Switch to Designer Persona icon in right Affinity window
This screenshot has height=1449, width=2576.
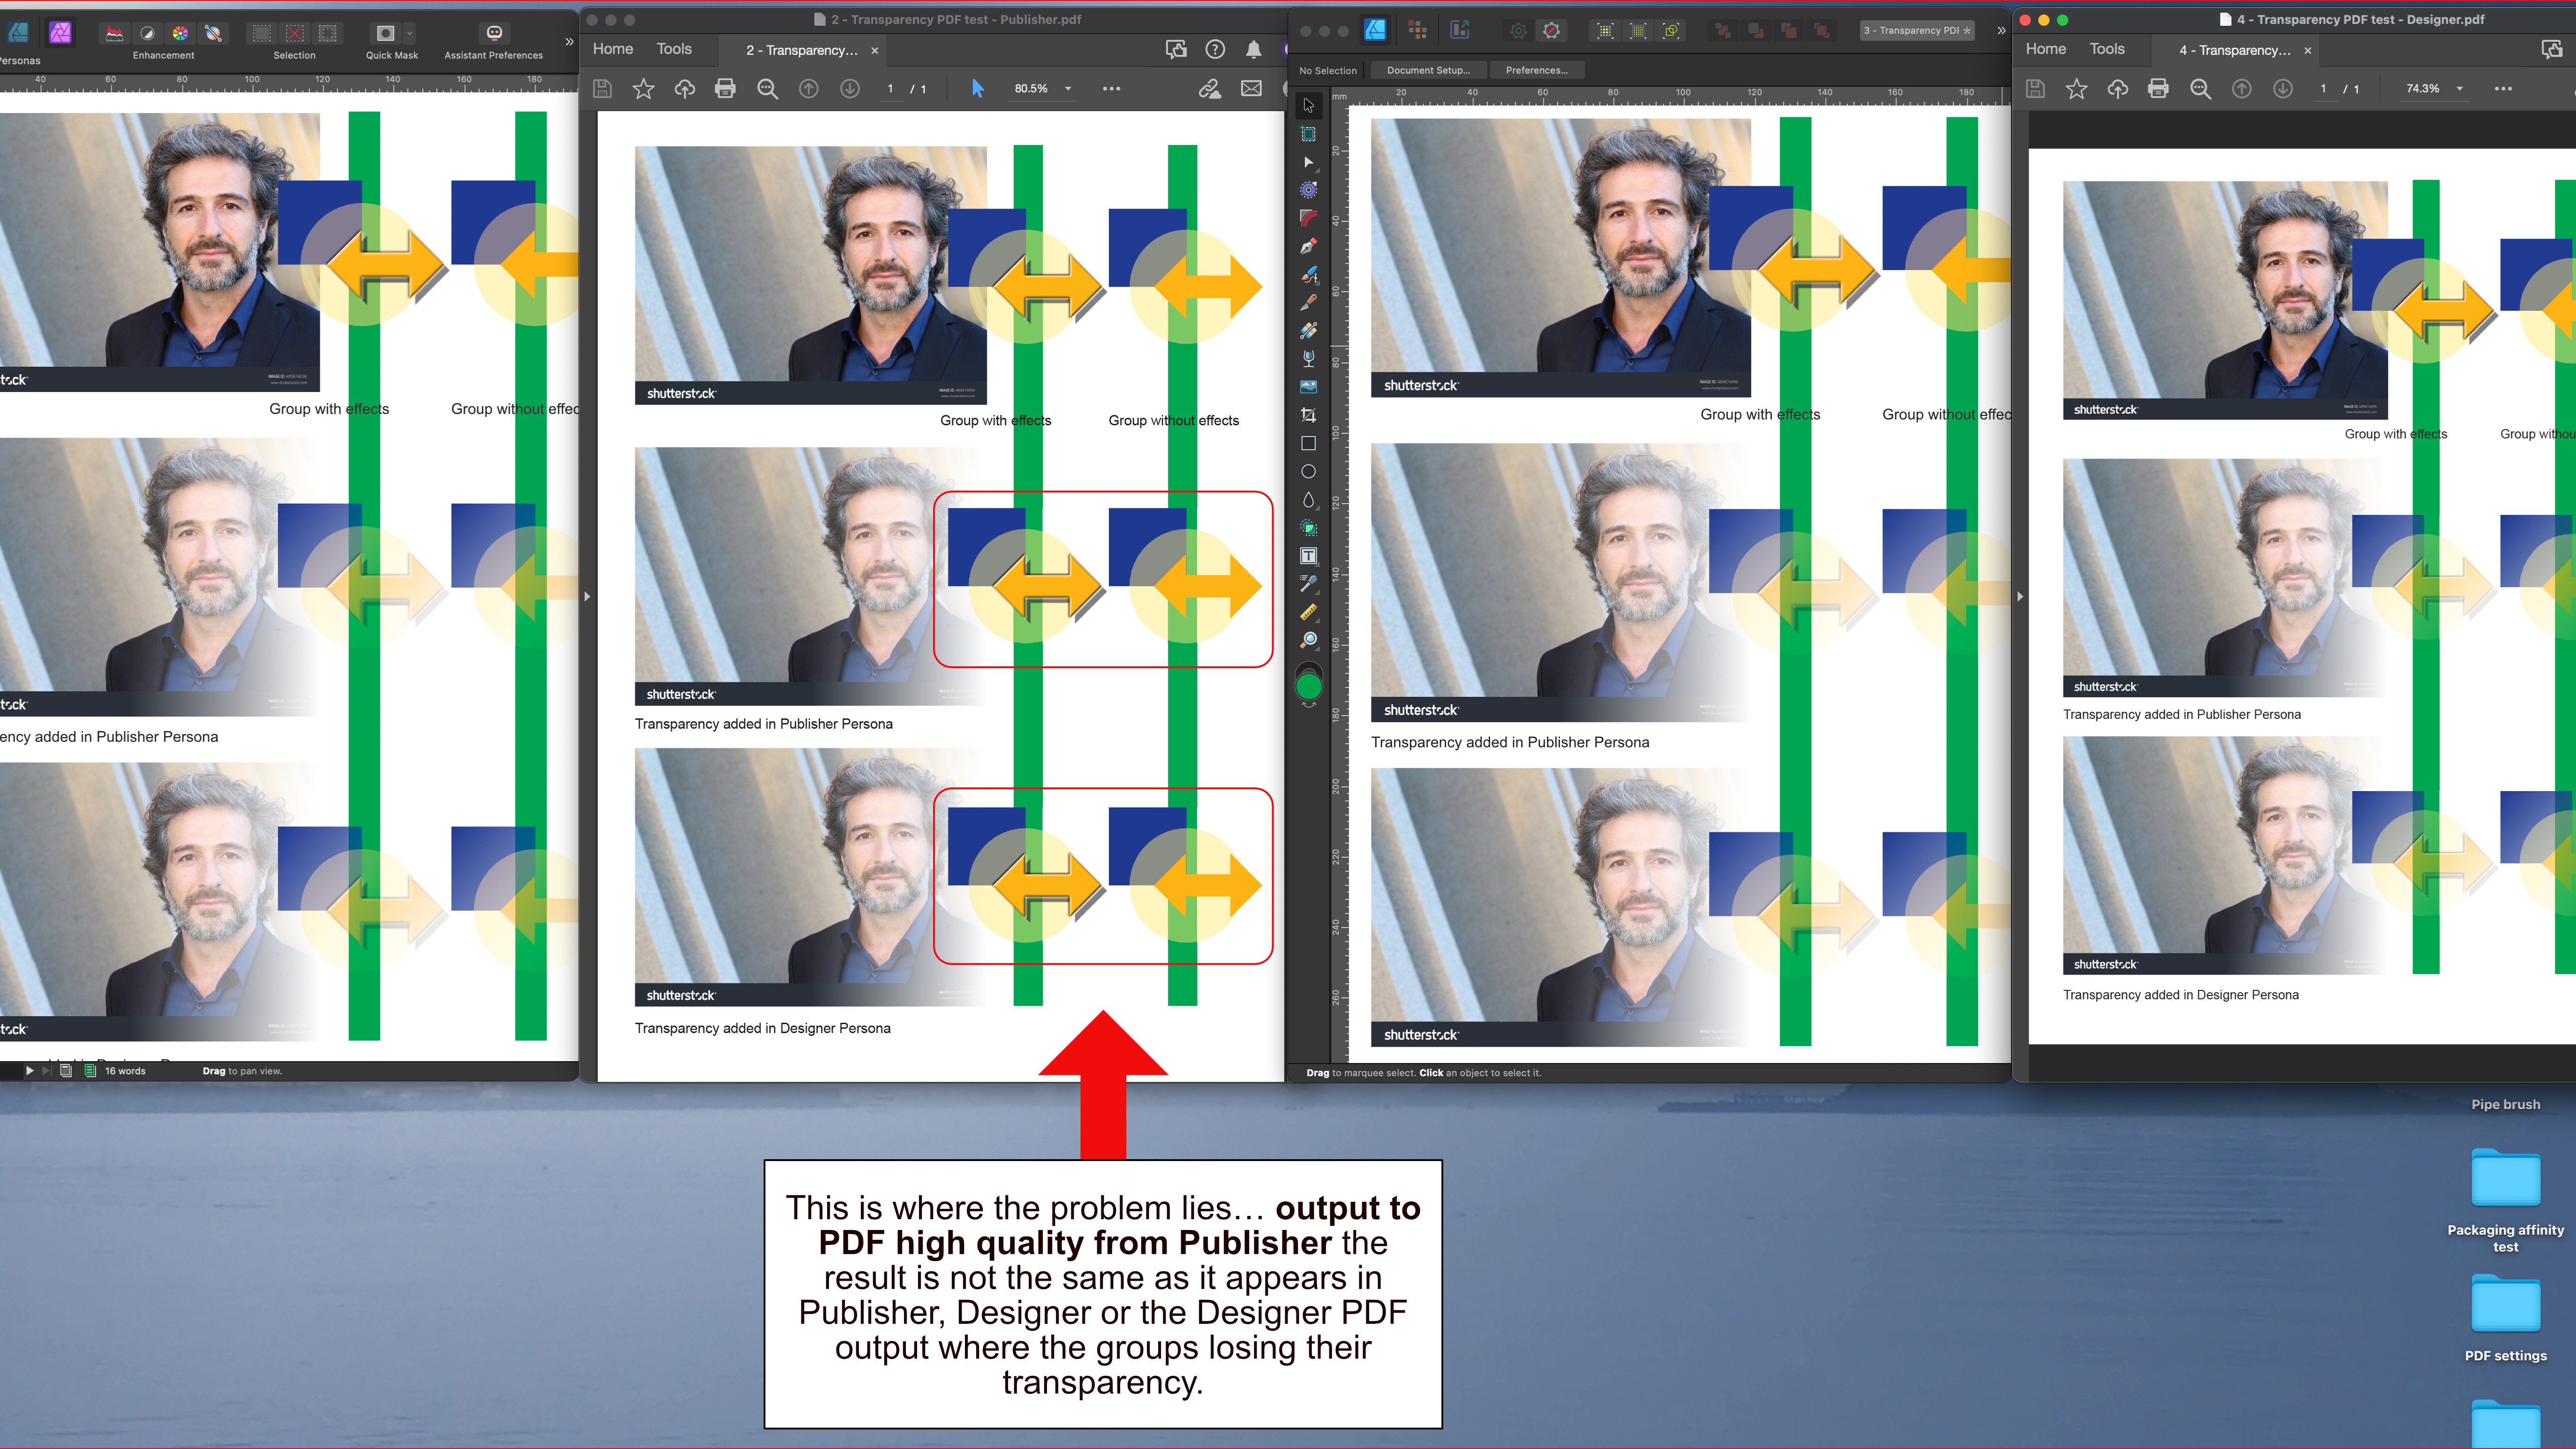(1376, 31)
